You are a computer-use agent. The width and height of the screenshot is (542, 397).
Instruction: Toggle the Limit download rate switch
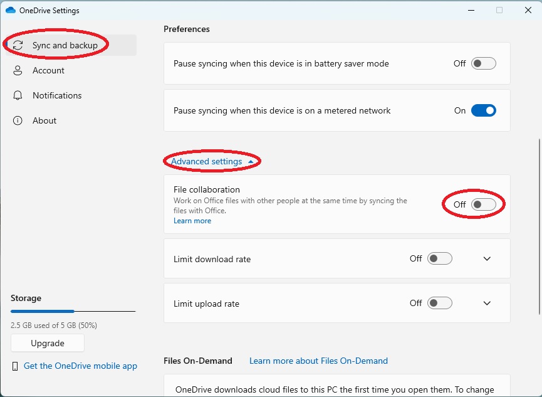(439, 258)
